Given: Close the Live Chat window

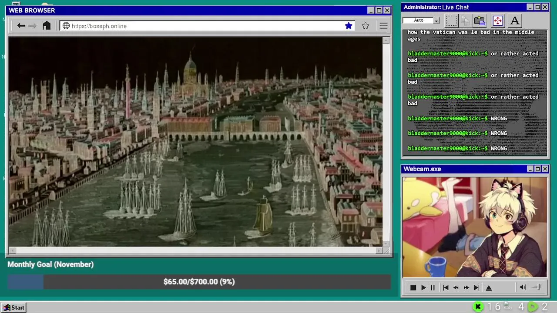Looking at the screenshot, I should (x=545, y=7).
